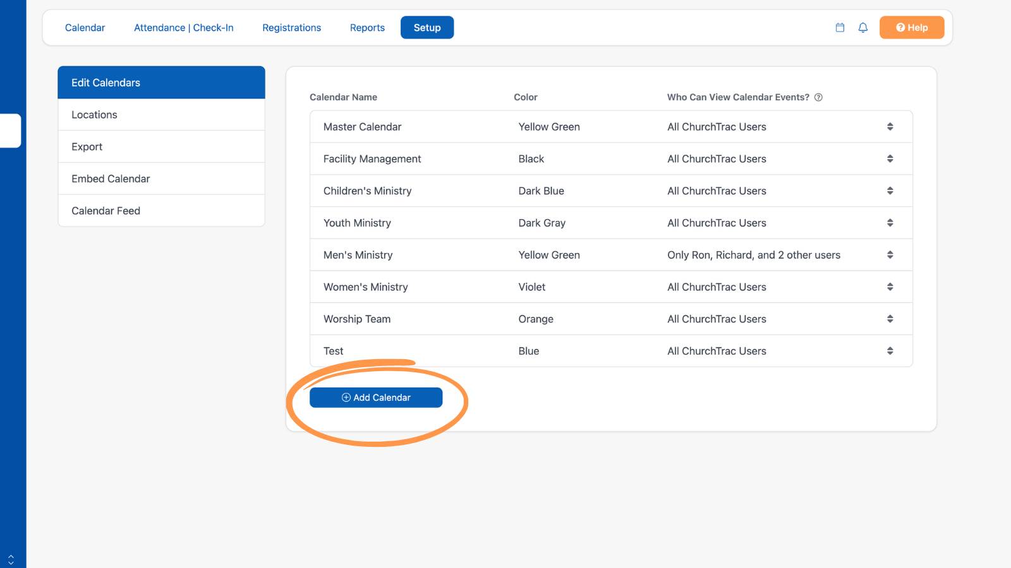This screenshot has height=568, width=1011.
Task: Click the Dark Blue color value
Action: (x=542, y=191)
